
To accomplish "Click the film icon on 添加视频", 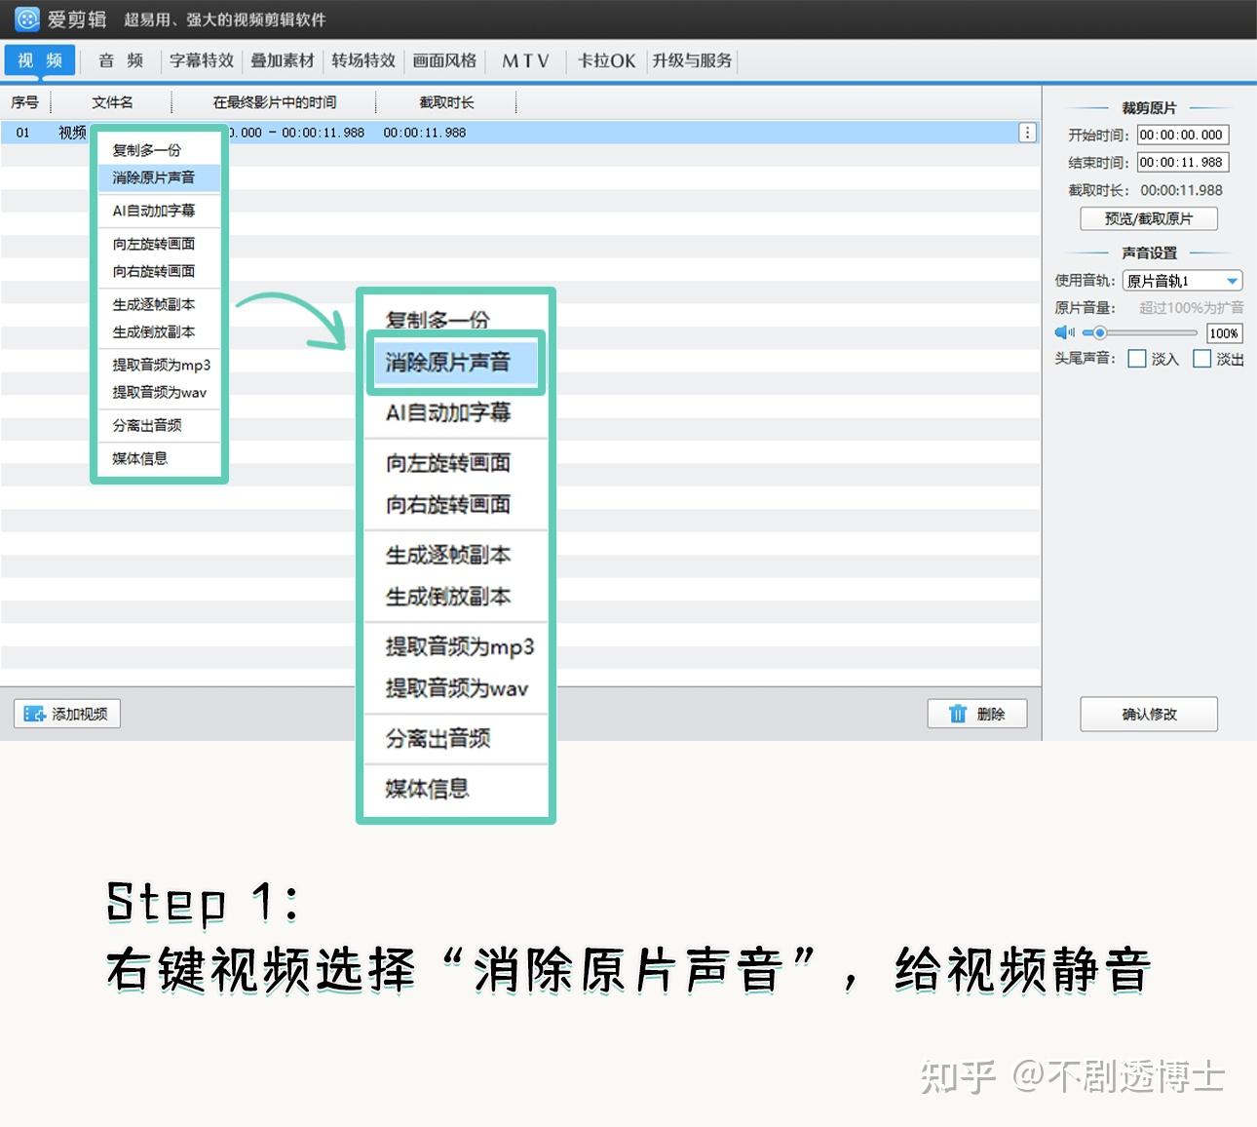I will (x=35, y=714).
